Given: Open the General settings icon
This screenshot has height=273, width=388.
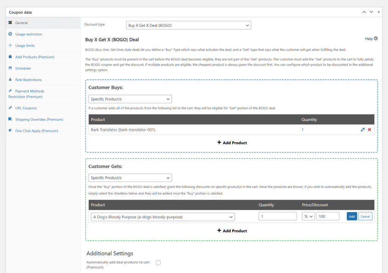Looking at the screenshot, I should [x=10, y=23].
